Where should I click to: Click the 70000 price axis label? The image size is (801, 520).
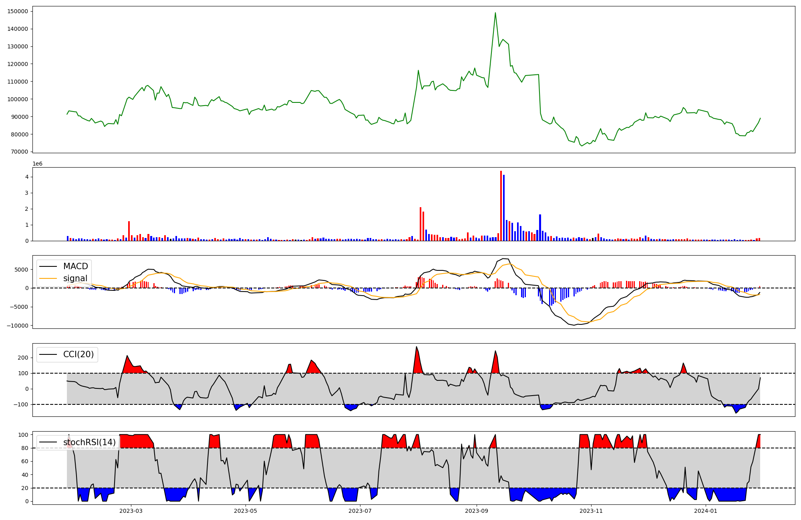coord(19,152)
